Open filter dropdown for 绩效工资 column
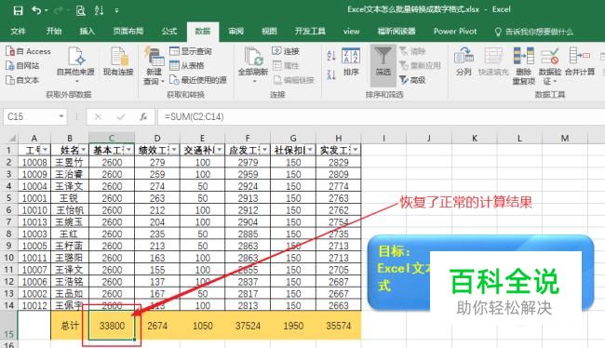The image size is (605, 348). pyautogui.click(x=174, y=150)
